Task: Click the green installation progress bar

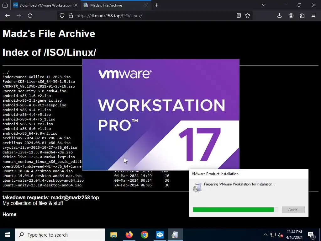Action: point(235,209)
